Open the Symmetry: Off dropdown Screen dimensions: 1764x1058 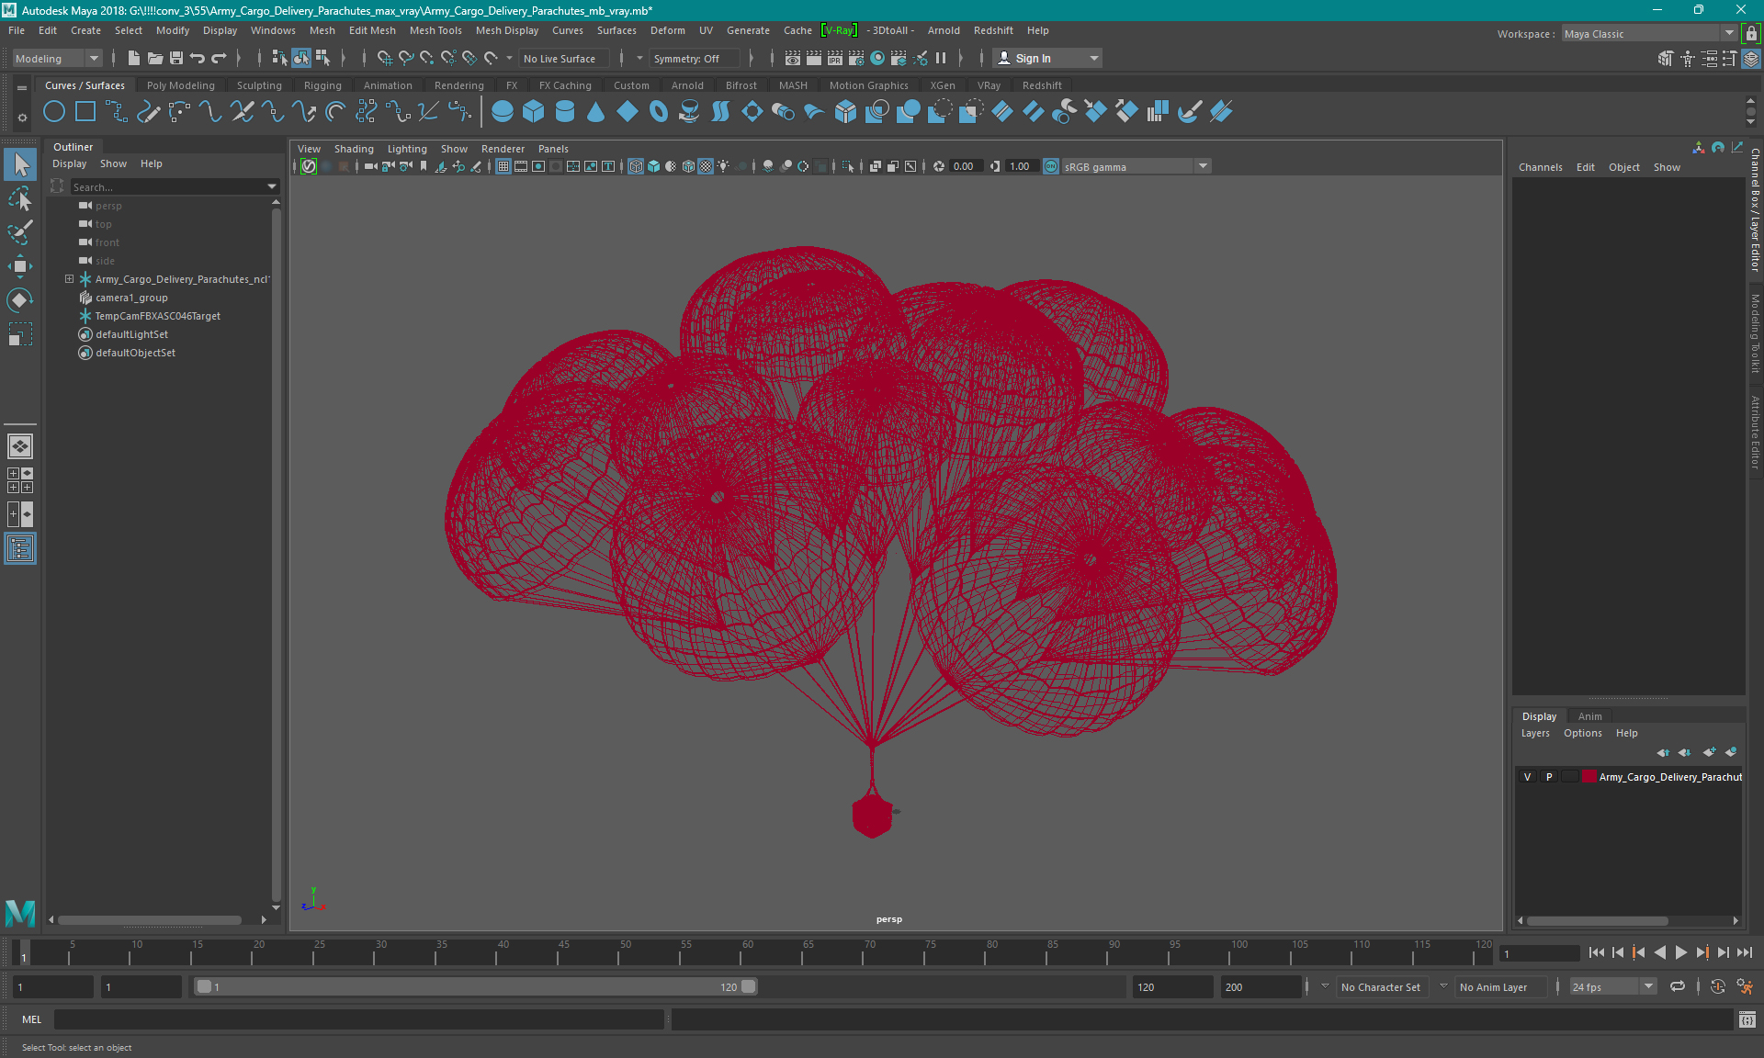tap(694, 58)
